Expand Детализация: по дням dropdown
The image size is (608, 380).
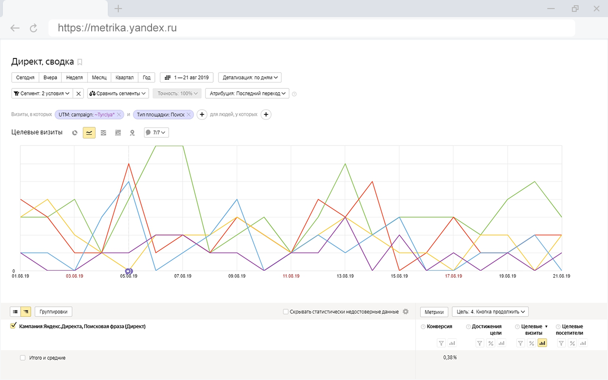252,77
